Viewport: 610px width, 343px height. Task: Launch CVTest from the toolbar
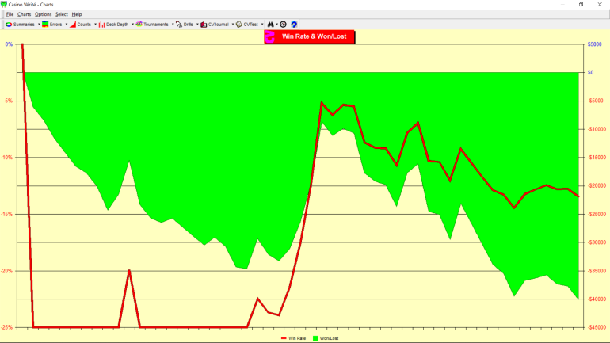click(239, 25)
